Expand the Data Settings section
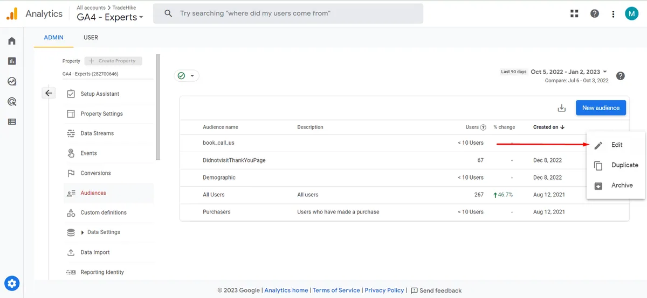The height and width of the screenshot is (298, 647). click(82, 232)
